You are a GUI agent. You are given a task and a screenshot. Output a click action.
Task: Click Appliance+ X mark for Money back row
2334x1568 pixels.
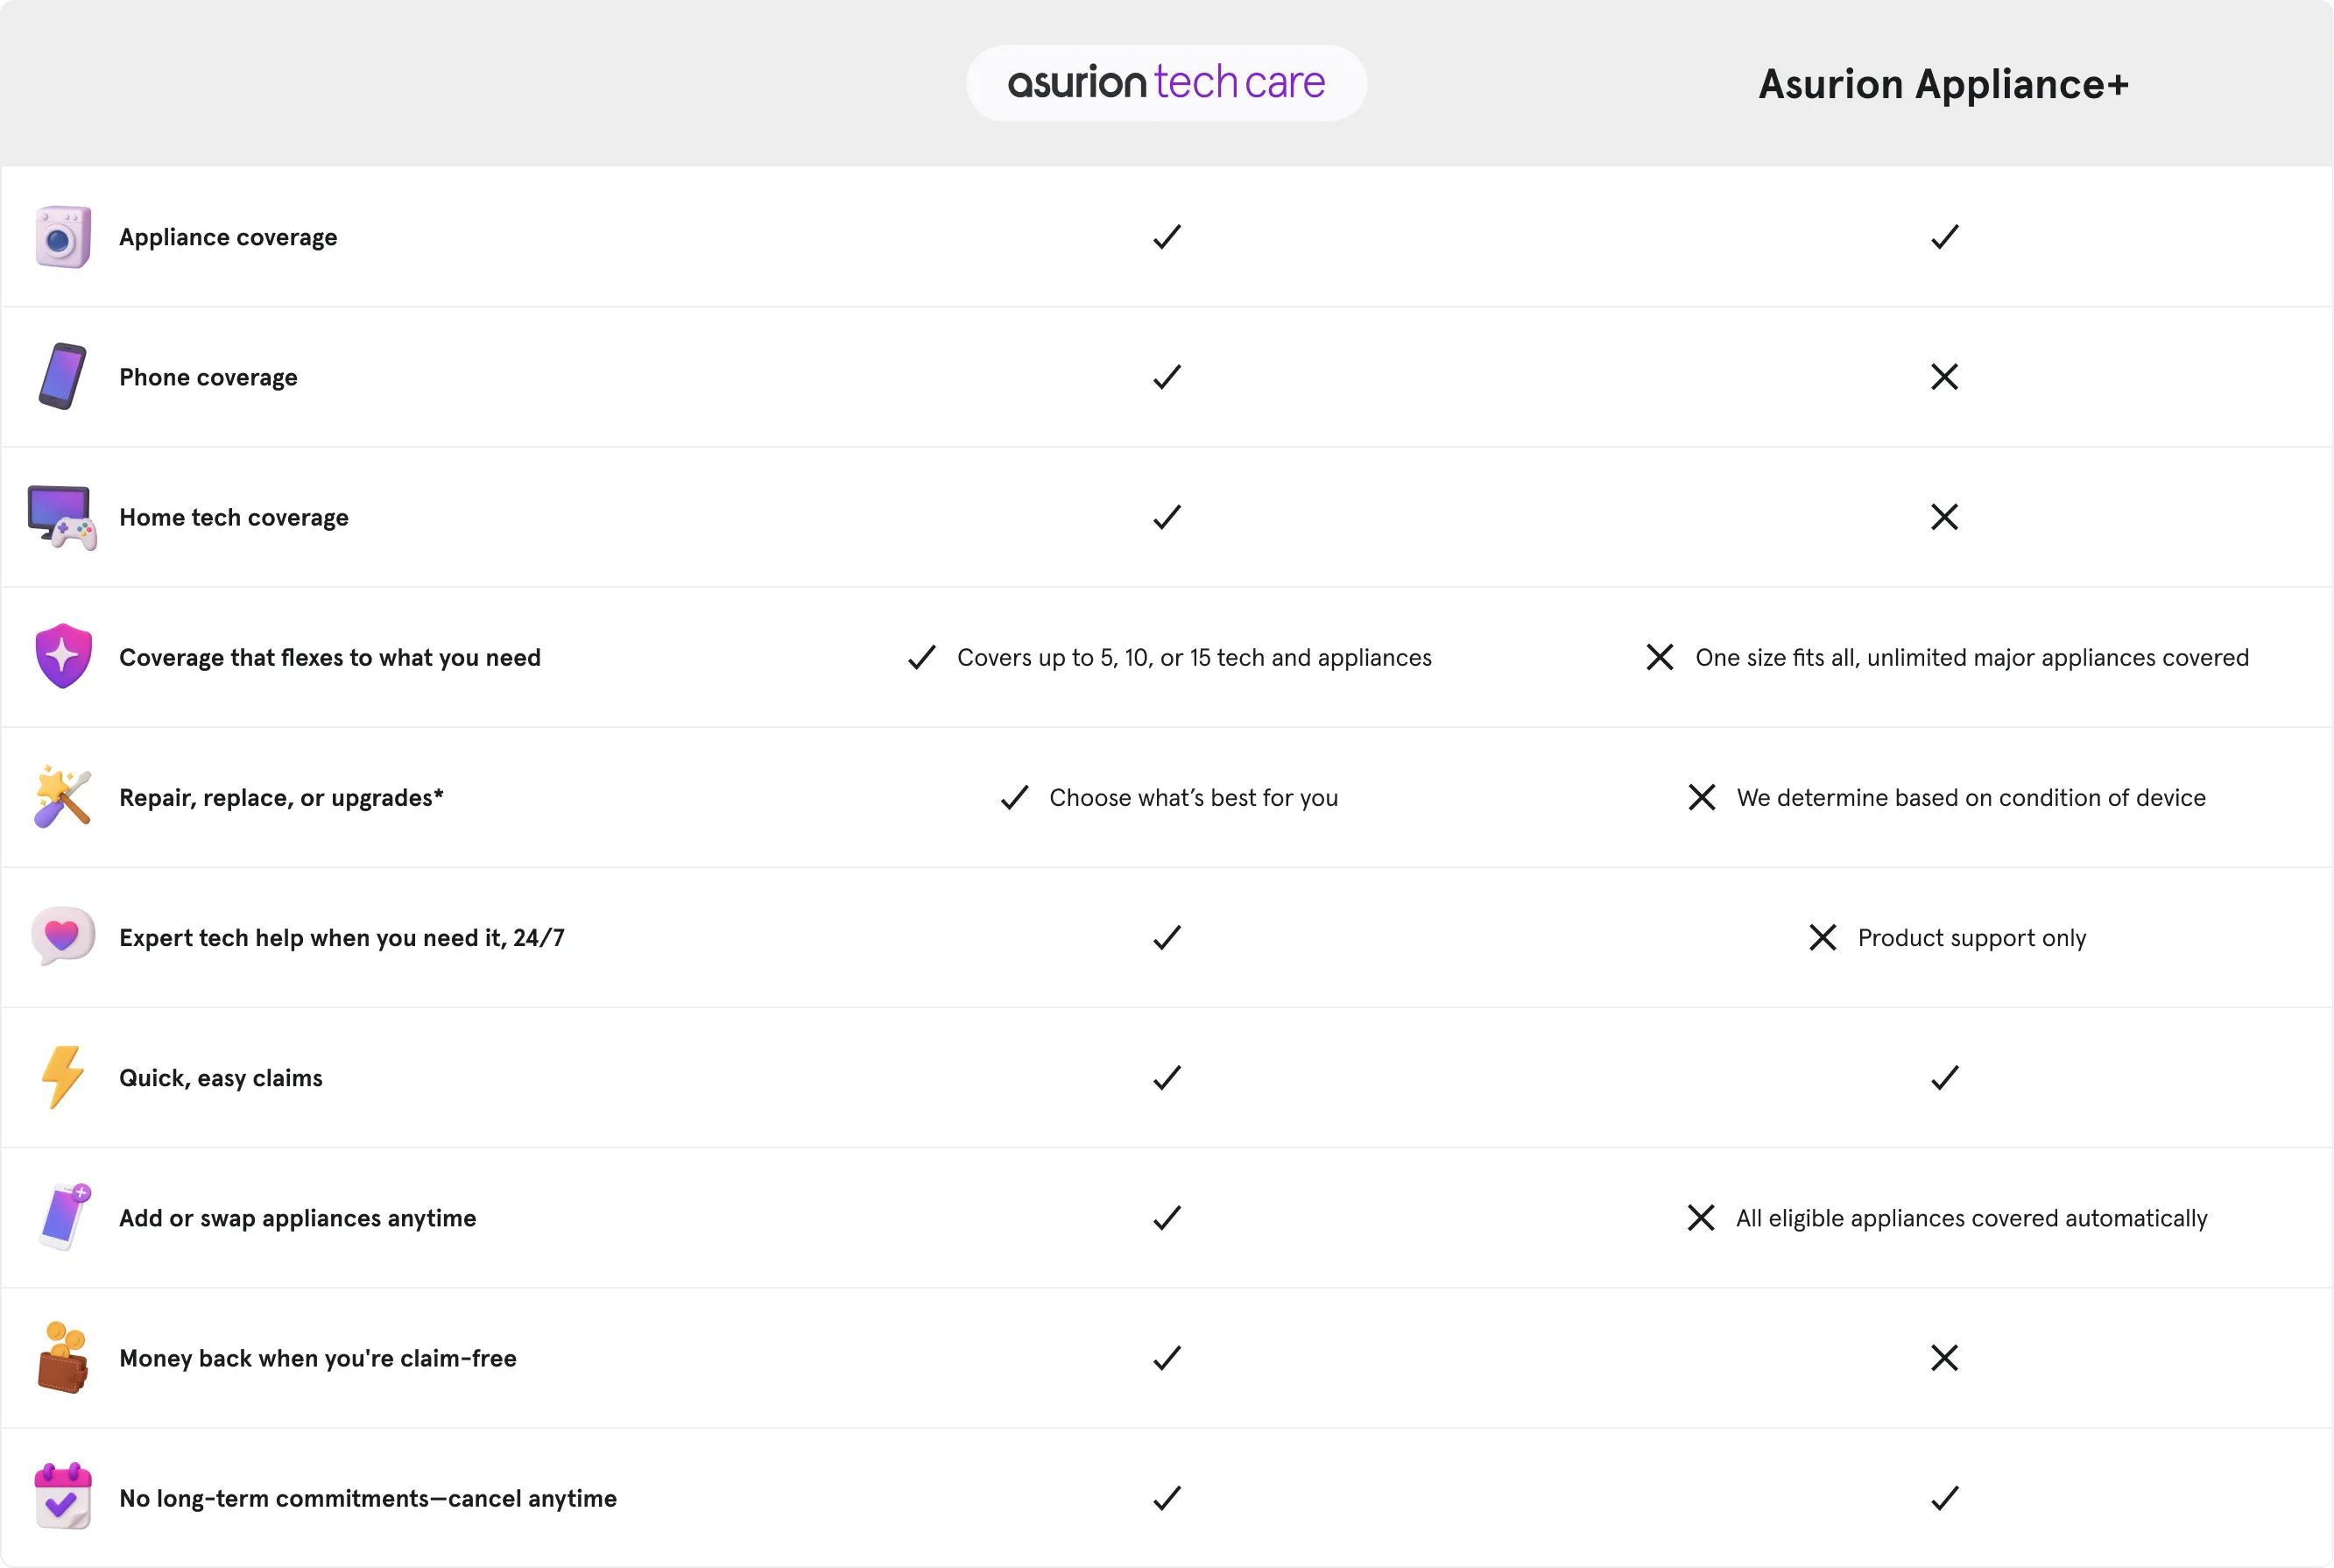point(1944,1358)
